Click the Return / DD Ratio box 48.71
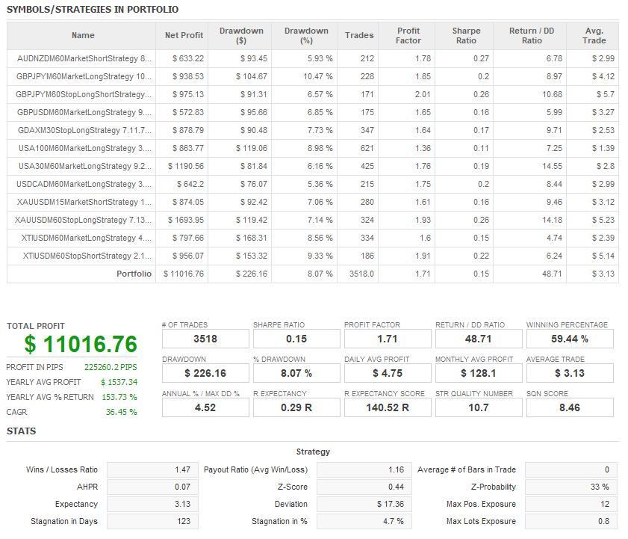628x539 pixels. pos(479,339)
